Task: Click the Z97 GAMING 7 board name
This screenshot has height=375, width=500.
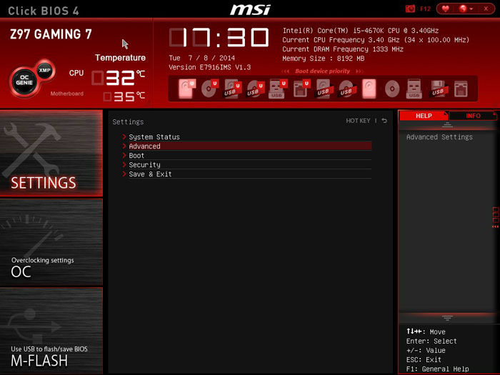Action: 51,34
